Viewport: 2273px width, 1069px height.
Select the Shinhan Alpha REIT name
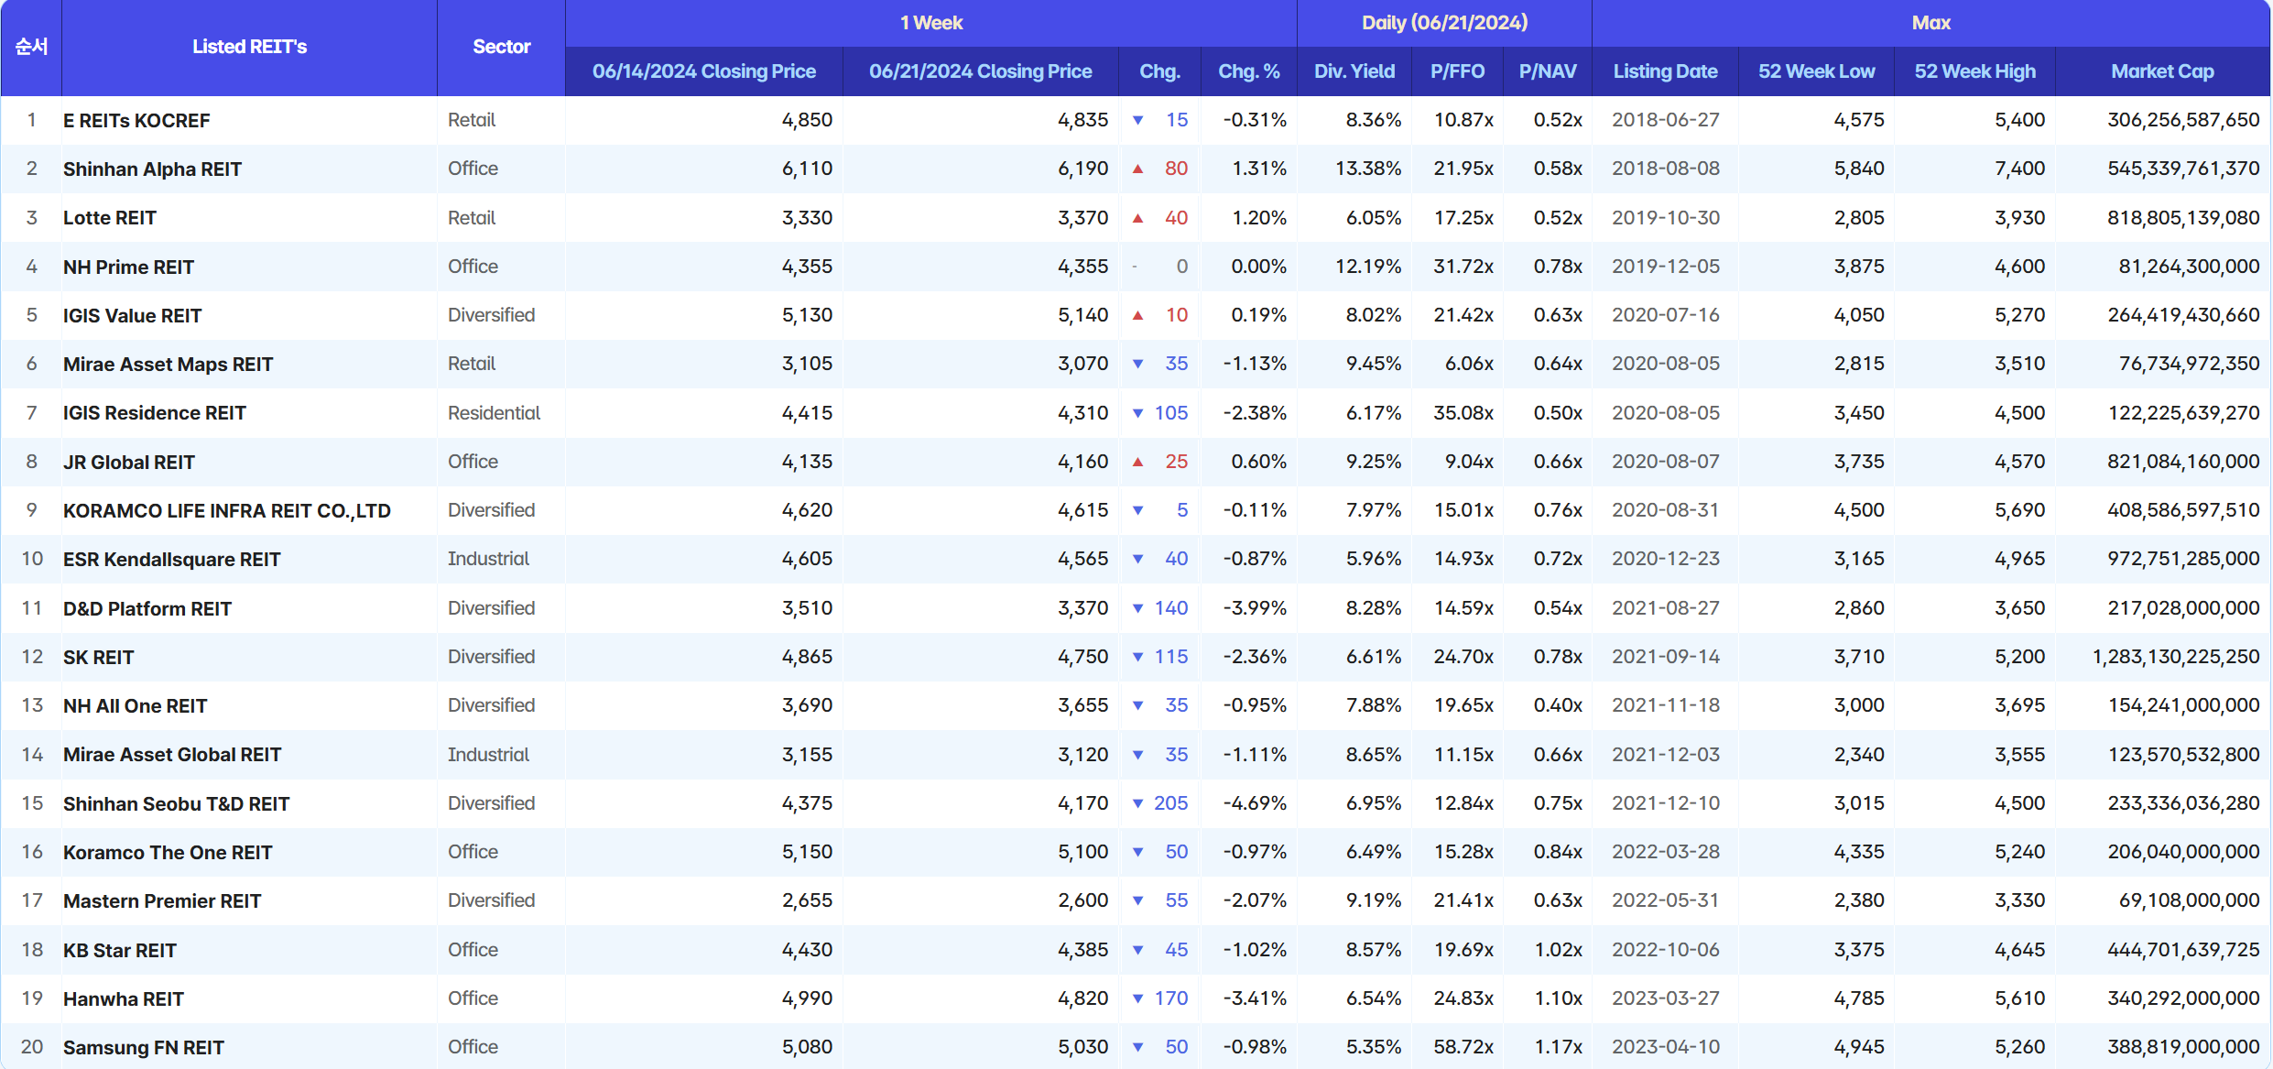coord(152,169)
